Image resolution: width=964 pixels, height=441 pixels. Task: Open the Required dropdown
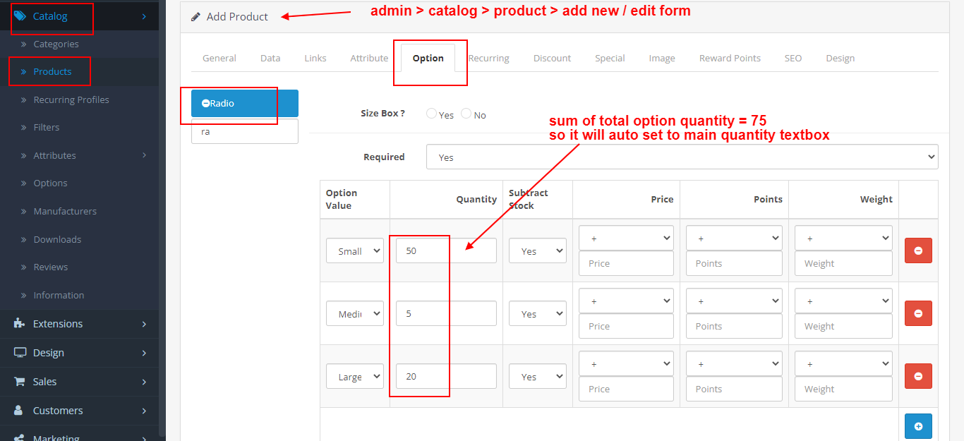pyautogui.click(x=682, y=157)
